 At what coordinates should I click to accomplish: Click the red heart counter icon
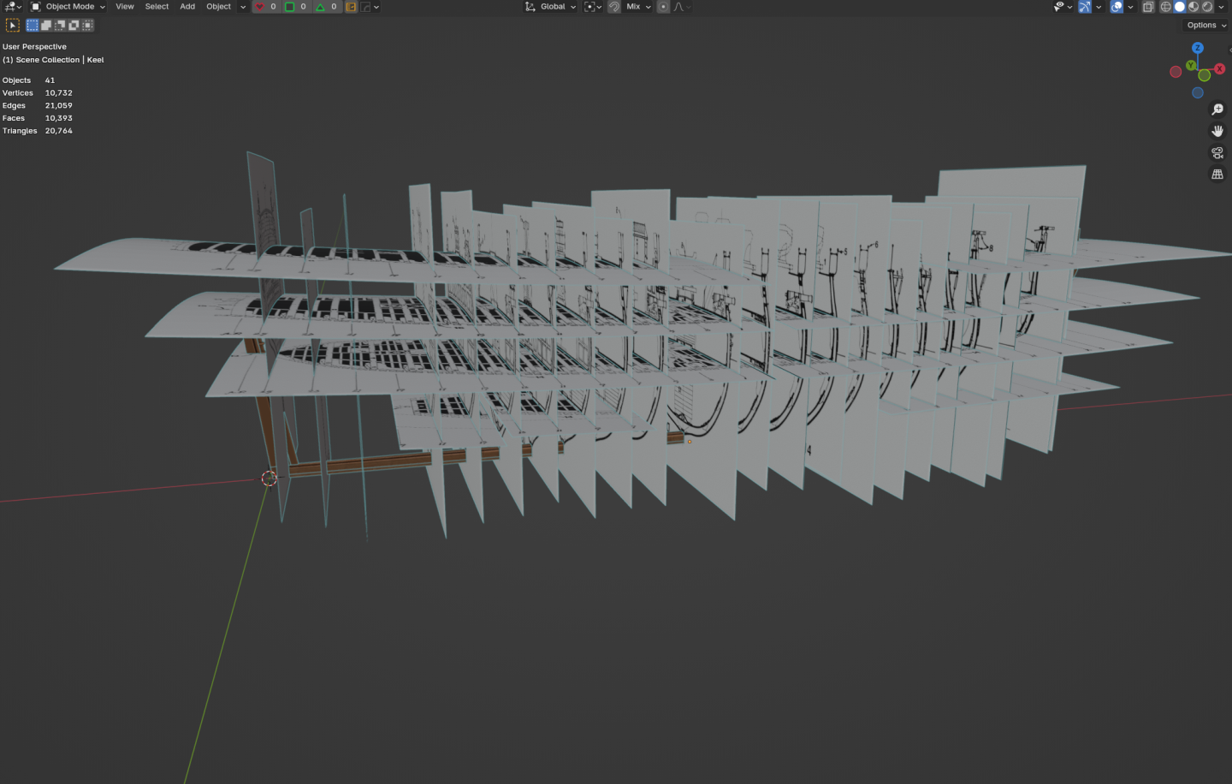pos(260,6)
